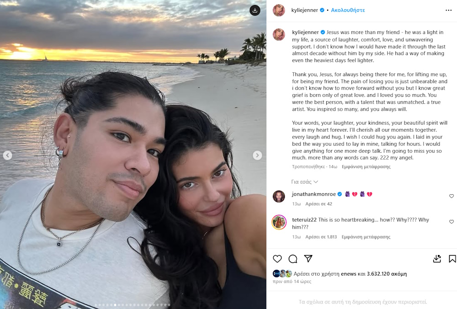Click teteruiz22's story ring avatar
This screenshot has height=309, width=457.
279,223
